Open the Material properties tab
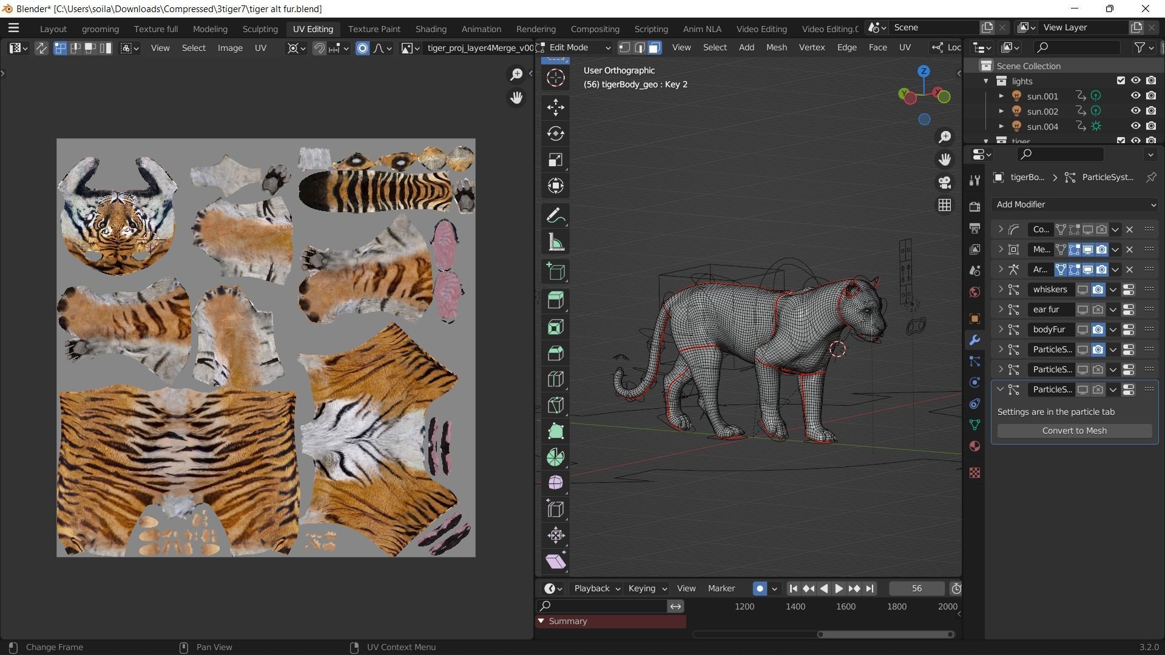Image resolution: width=1165 pixels, height=655 pixels. click(974, 446)
